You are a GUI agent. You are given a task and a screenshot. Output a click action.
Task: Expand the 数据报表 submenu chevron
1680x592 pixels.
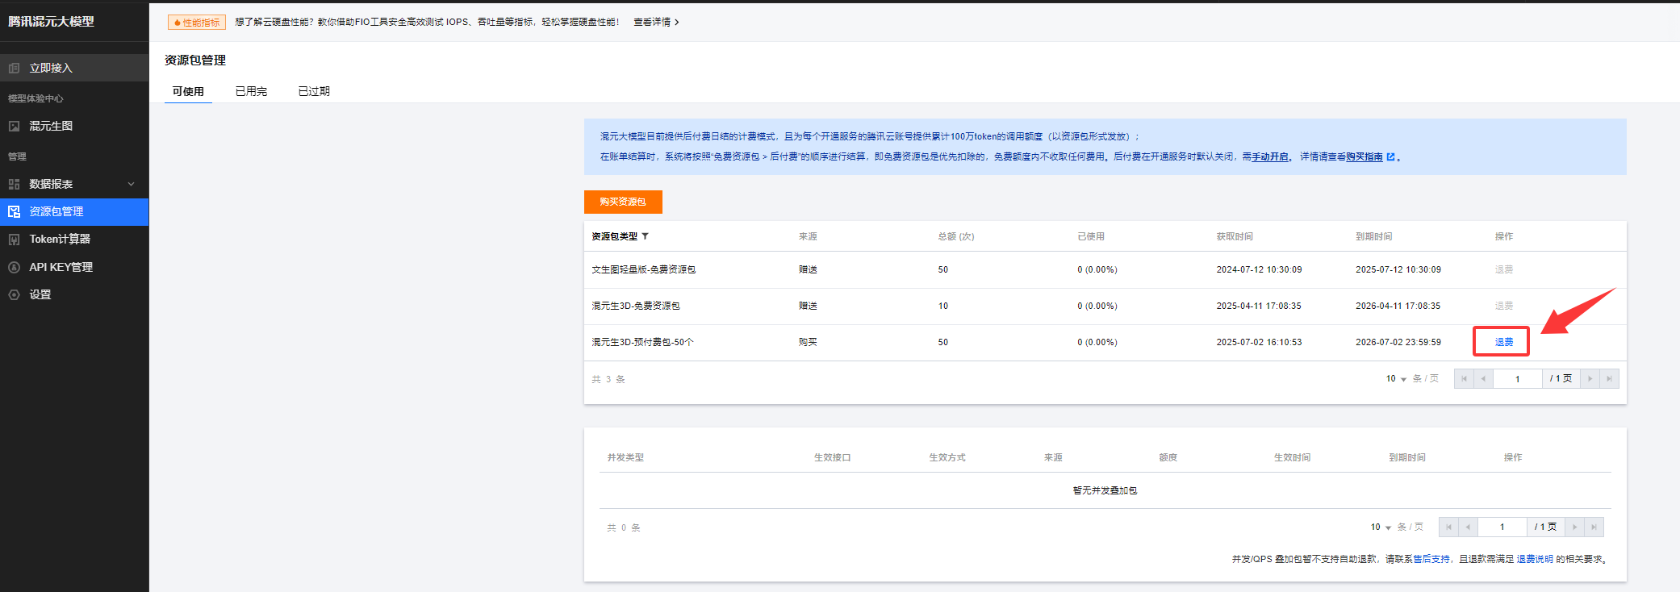point(131,185)
